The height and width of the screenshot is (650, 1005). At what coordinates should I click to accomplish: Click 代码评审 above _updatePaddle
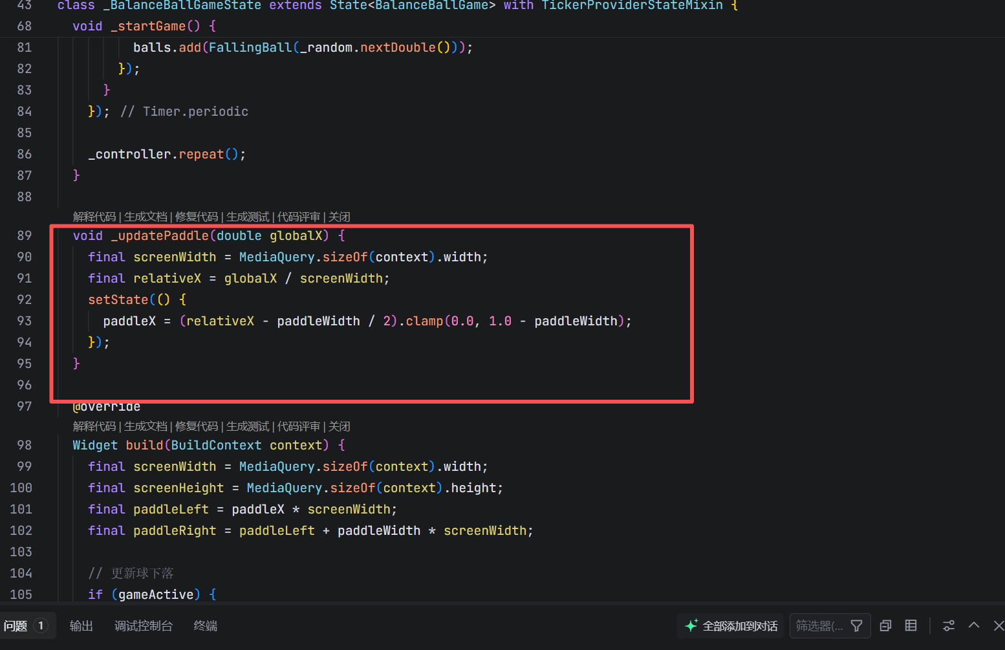(x=299, y=217)
